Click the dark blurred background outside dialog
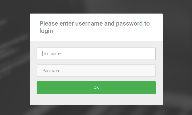This screenshot has width=192, height=115. click(15, 57)
